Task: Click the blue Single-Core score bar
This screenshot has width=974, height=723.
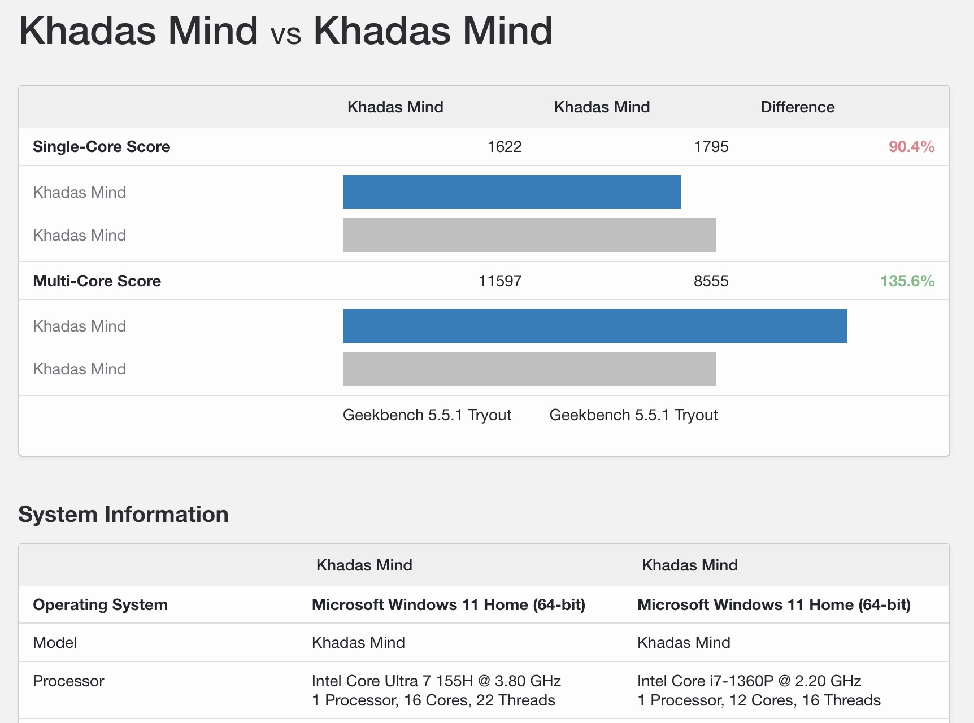Action: [x=511, y=192]
